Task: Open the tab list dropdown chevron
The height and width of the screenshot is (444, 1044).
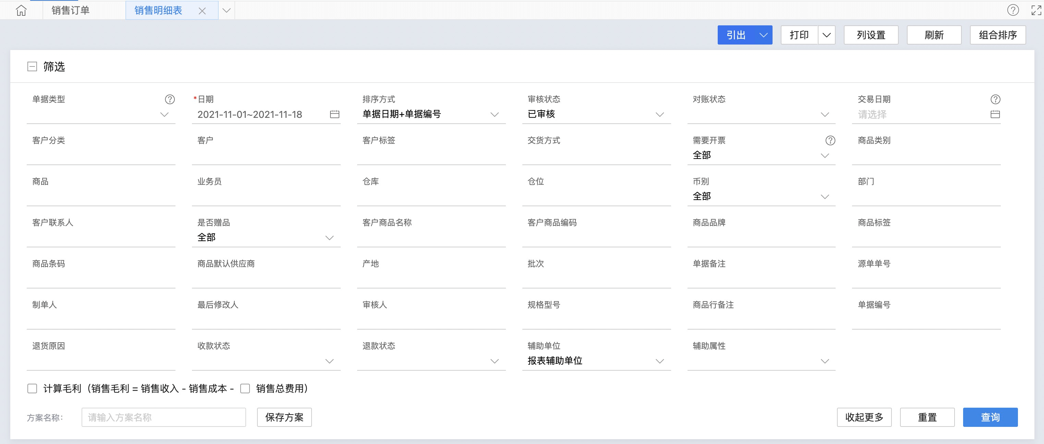Action: pyautogui.click(x=227, y=11)
